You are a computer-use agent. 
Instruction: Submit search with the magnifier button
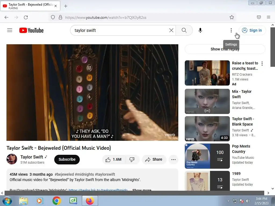(x=184, y=30)
